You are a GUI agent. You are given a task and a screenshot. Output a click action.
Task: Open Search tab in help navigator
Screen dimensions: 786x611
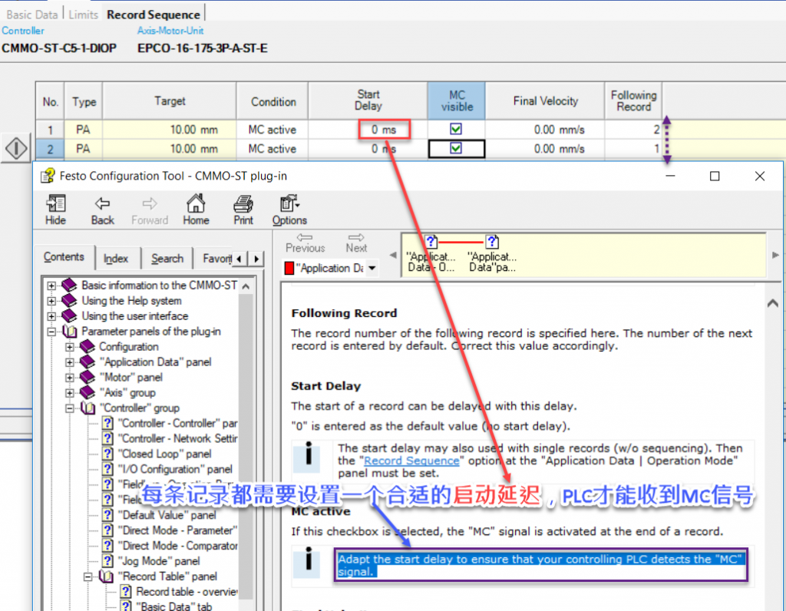tap(167, 259)
